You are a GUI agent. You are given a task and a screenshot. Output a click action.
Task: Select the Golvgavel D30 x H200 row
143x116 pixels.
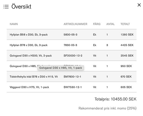pos(72,56)
